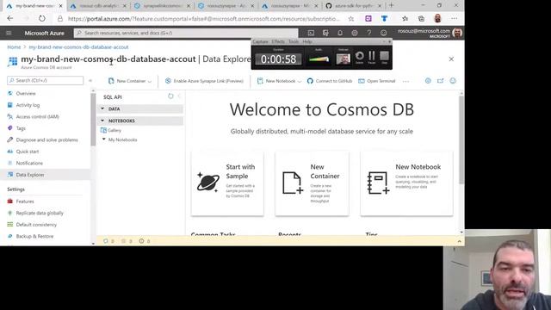Open Azure portal settings gear in top bar
551x310 pixels.
coord(355,33)
